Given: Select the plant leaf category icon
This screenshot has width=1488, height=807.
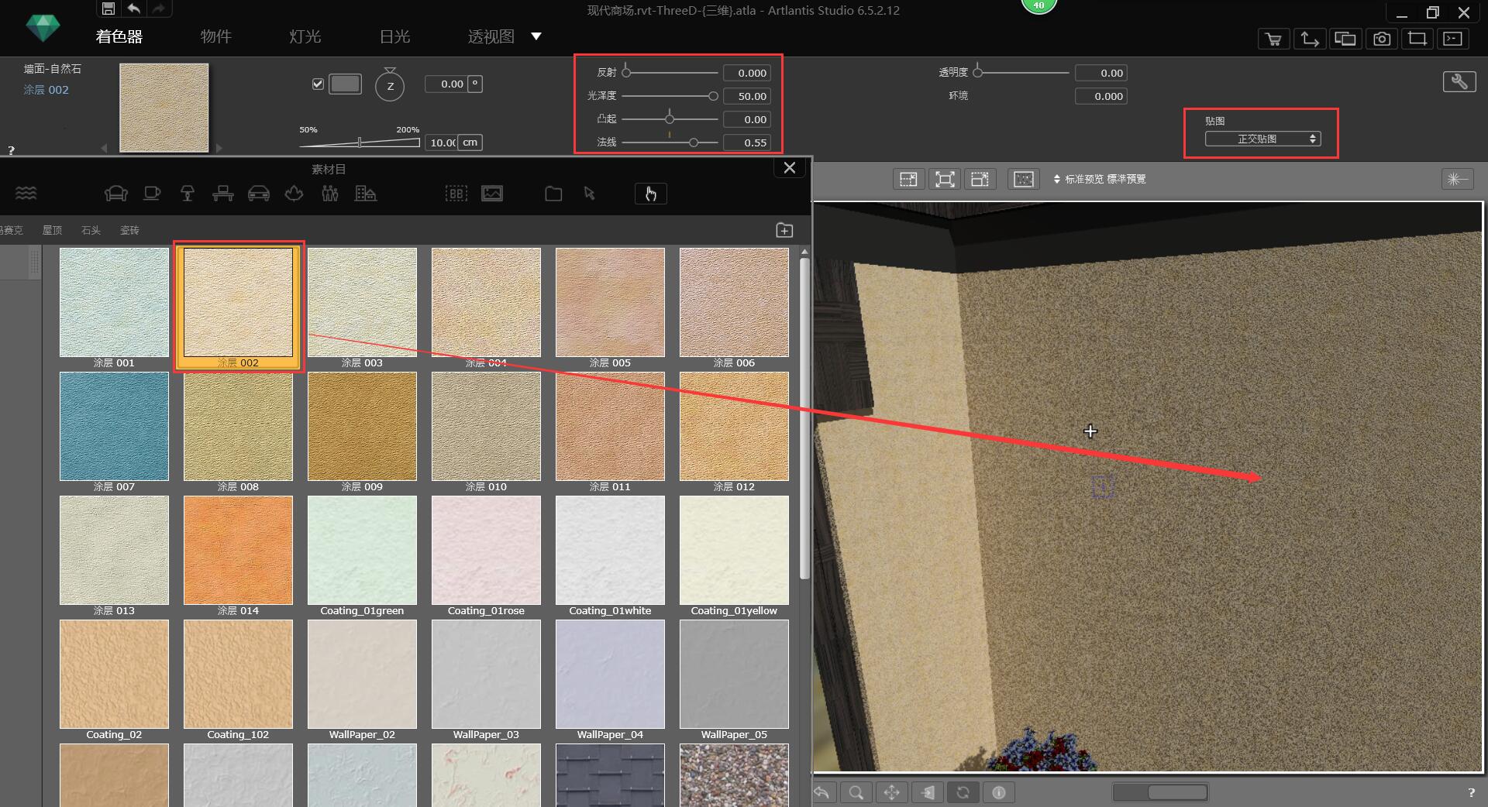Looking at the screenshot, I should pos(294,193).
